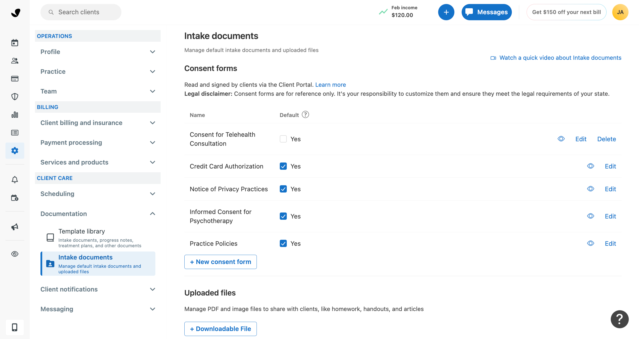Preview Credit Card Authorization via eye icon

pos(591,166)
